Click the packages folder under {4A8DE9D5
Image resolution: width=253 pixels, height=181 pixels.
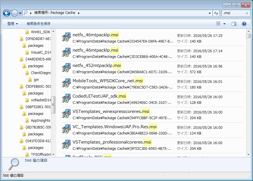click(x=33, y=66)
